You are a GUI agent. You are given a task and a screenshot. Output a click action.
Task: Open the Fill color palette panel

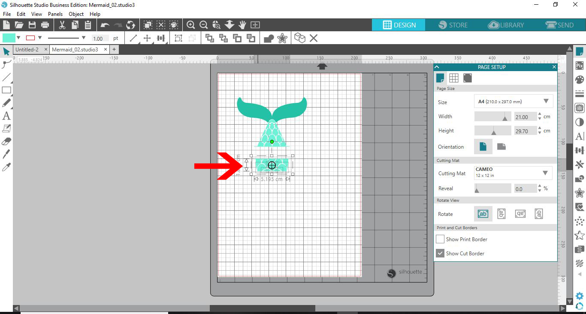(x=580, y=80)
